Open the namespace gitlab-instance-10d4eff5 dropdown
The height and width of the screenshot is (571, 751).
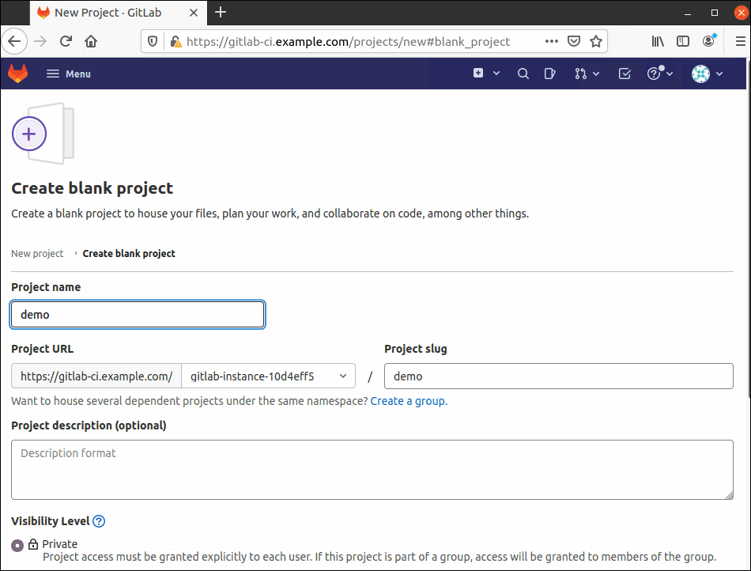click(x=268, y=376)
